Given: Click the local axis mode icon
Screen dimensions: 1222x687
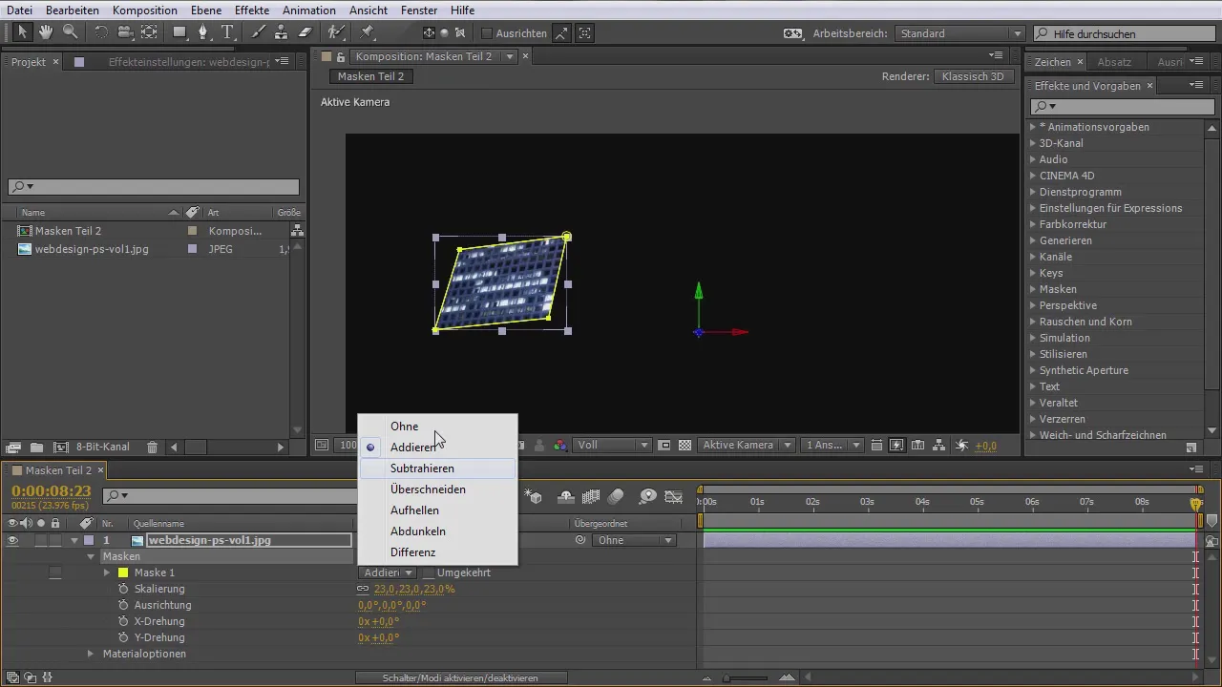Looking at the screenshot, I should [x=429, y=32].
